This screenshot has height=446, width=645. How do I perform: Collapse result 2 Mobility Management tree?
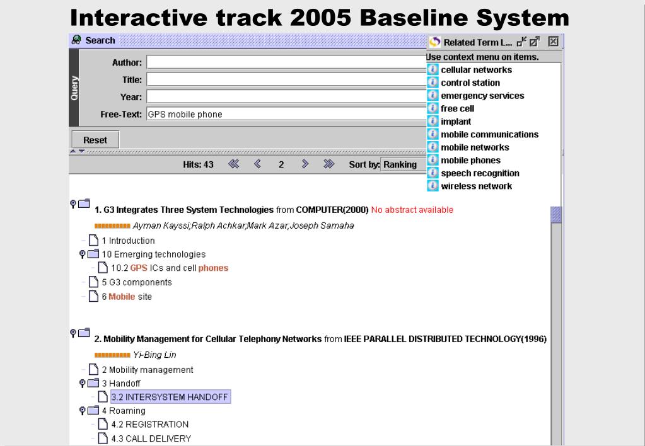point(73,333)
